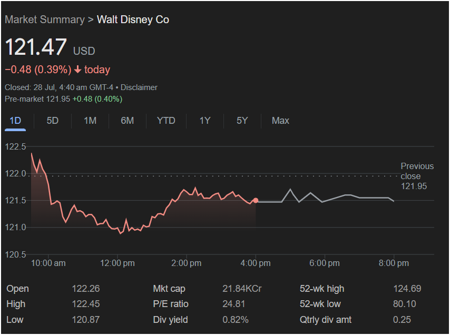This screenshot has width=450, height=335.
Task: Show the 6M price chart
Action: pos(128,121)
